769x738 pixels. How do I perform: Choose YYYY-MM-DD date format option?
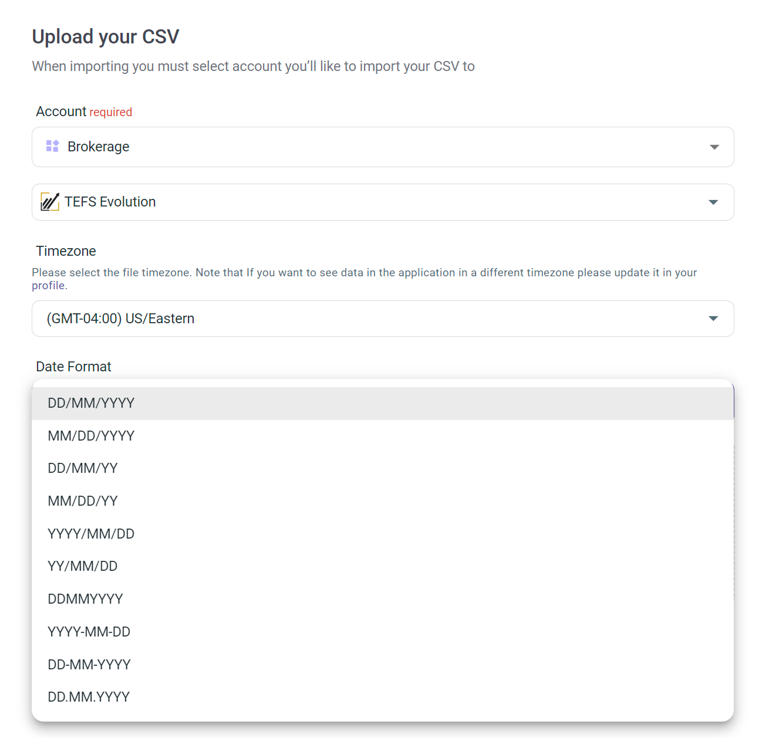coord(89,632)
